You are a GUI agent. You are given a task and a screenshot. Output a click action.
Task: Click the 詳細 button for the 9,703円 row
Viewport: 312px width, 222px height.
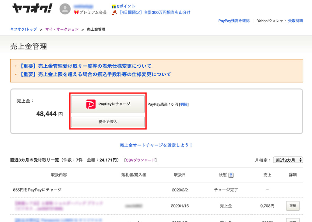click(x=293, y=206)
